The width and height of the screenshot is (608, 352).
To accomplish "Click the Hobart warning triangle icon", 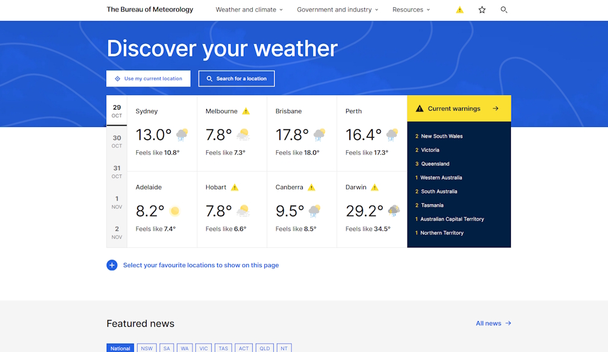I will tap(235, 187).
